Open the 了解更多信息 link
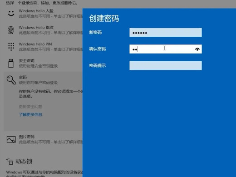The width and height of the screenshot is (236, 177). point(30,114)
